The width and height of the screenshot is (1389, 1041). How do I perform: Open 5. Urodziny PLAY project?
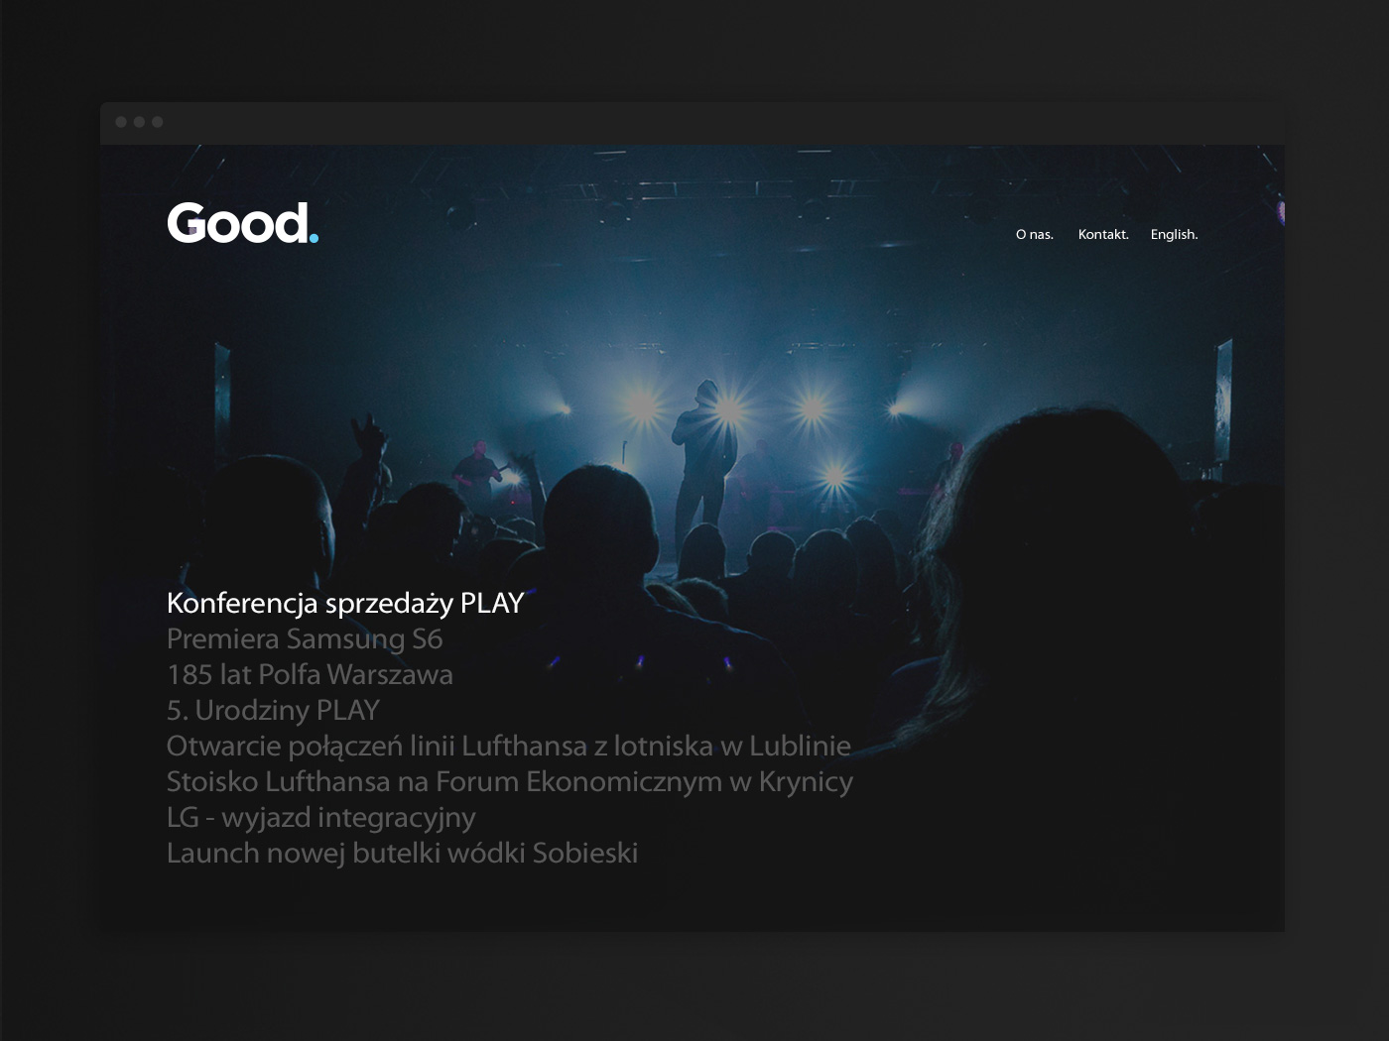(x=273, y=710)
